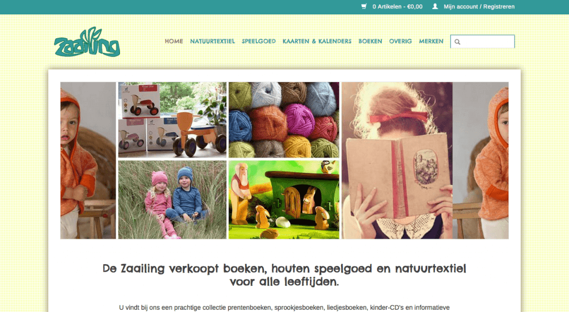Click the left toddler in orange jacket
Image resolution: width=569 pixels, height=312 pixels.
point(88,160)
